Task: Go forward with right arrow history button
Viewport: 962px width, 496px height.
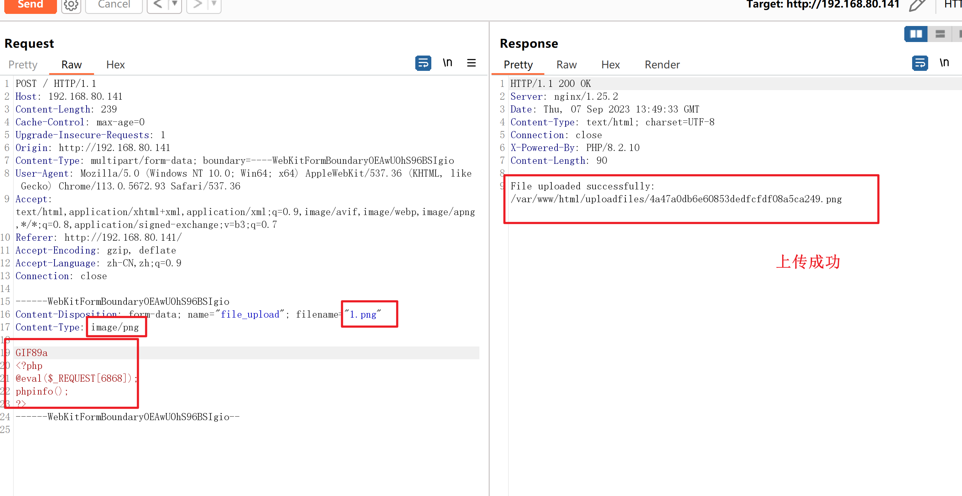Action: [x=197, y=5]
